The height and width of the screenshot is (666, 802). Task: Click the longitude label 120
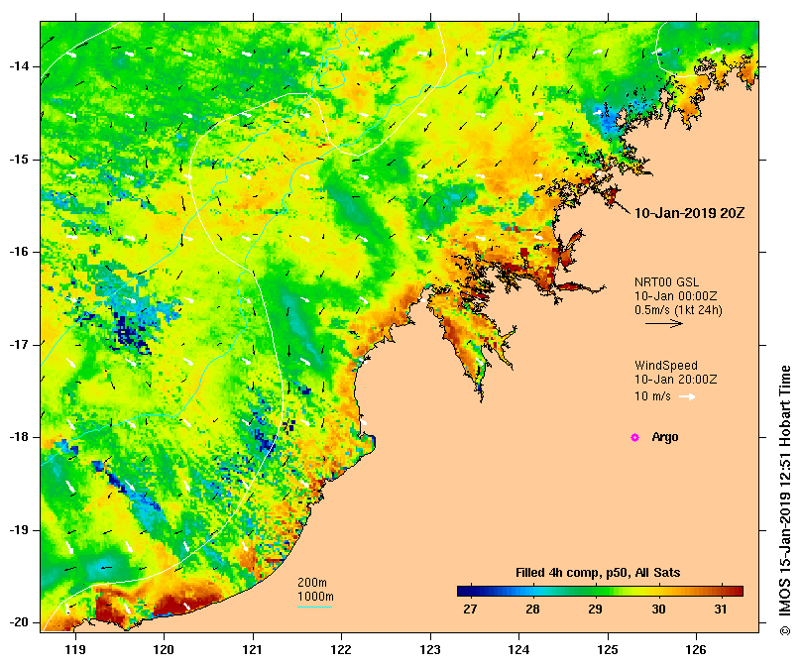point(165,650)
